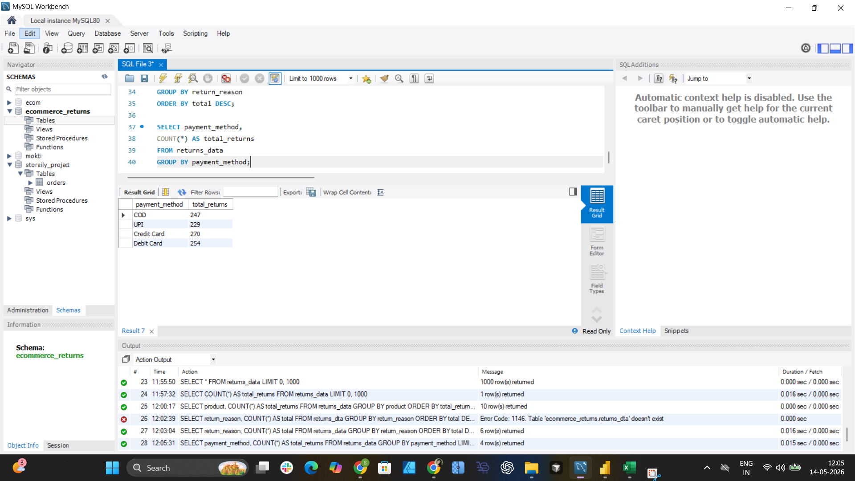The image size is (855, 481).
Task: Click the Windows Start button
Action: click(112, 468)
